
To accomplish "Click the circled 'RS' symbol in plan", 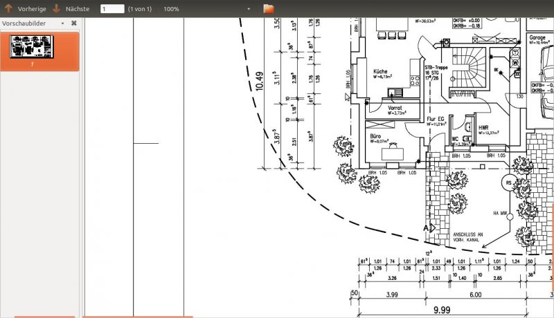I will point(509,183).
